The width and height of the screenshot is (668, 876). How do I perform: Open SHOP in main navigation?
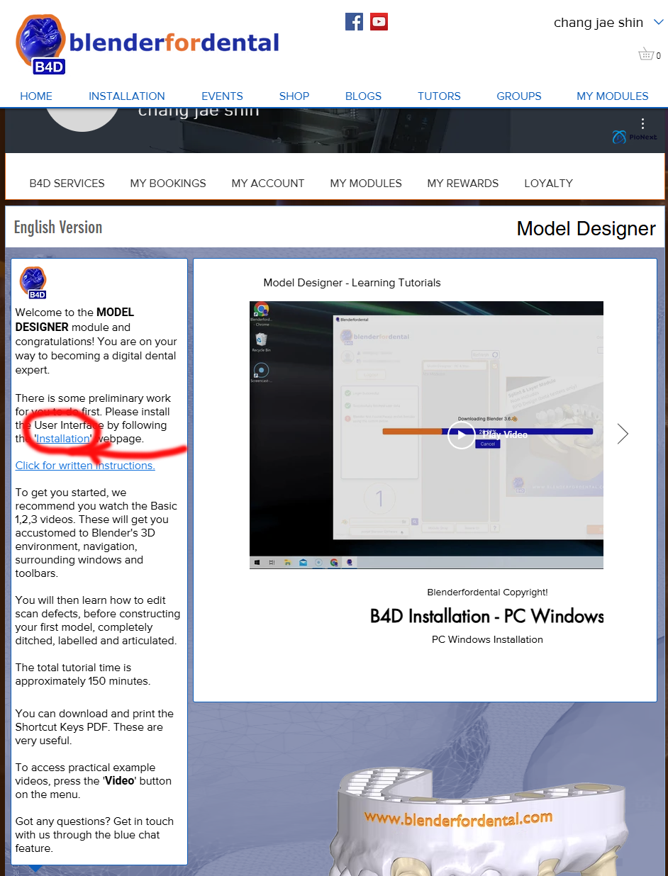294,96
